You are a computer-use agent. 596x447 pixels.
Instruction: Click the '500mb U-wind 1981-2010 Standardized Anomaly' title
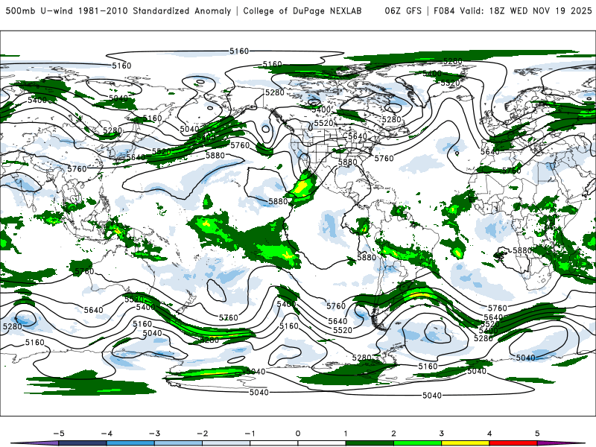tap(118, 11)
